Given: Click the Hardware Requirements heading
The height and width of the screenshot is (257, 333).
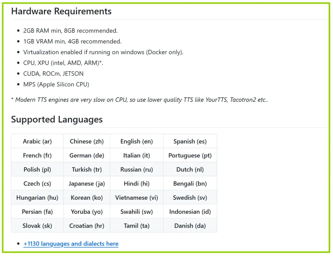Looking at the screenshot, I should [61, 11].
